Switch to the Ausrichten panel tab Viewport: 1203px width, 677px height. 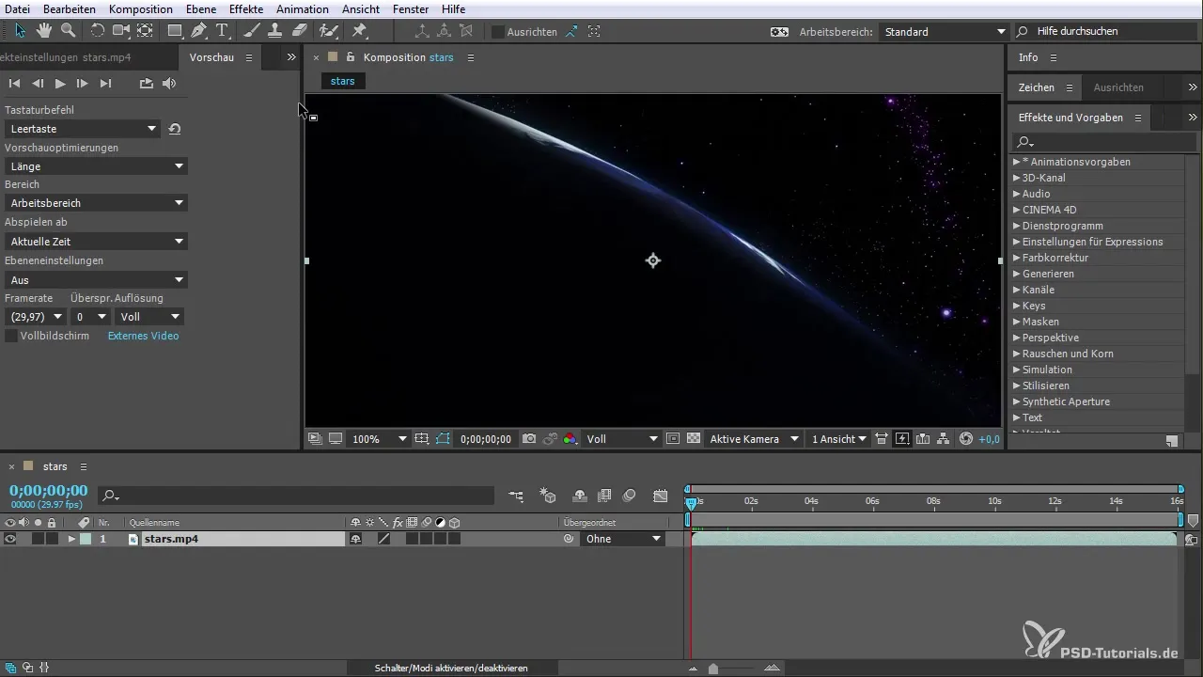1118,87
